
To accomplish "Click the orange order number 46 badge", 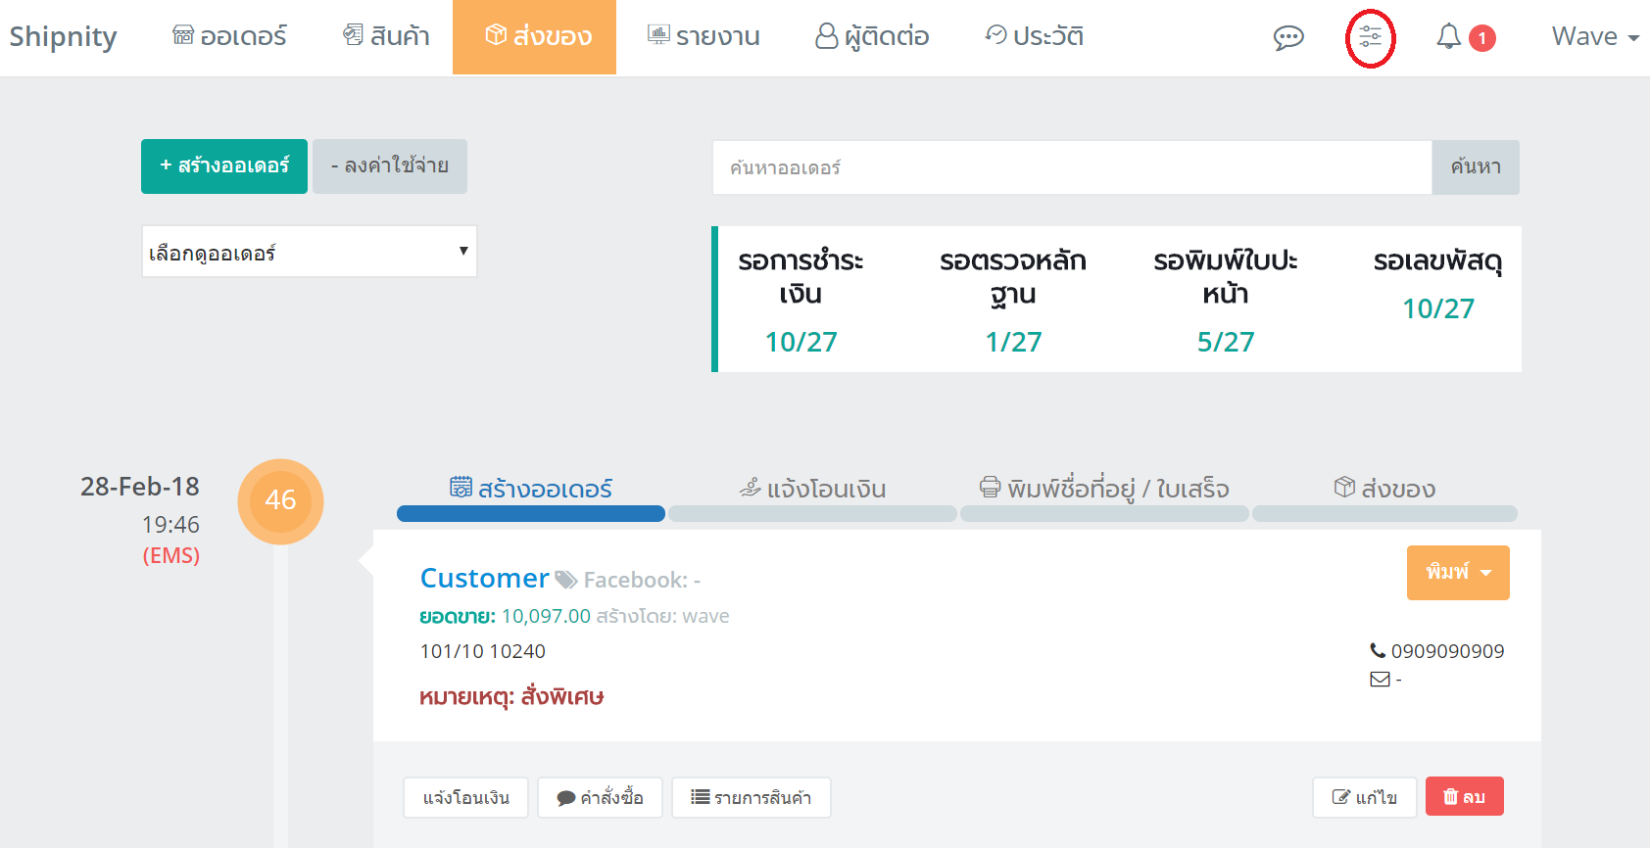I will pyautogui.click(x=280, y=500).
